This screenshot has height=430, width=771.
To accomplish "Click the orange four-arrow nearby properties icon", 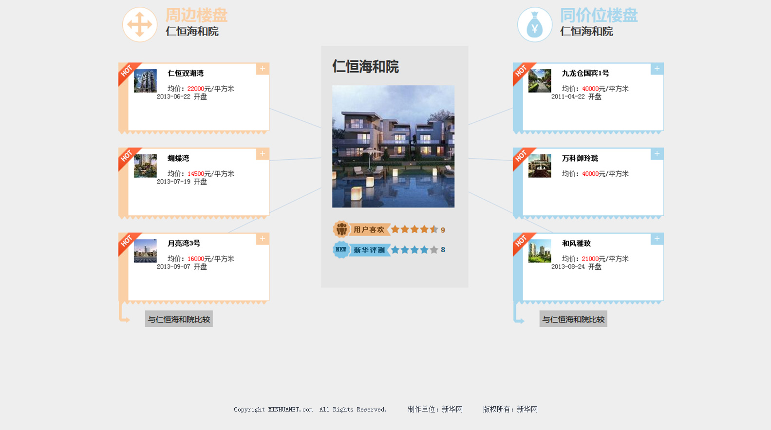I will 140,24.
